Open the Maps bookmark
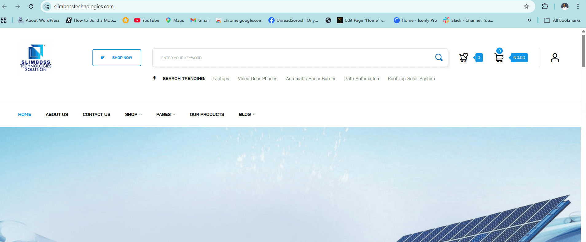586x242 pixels. (x=175, y=20)
